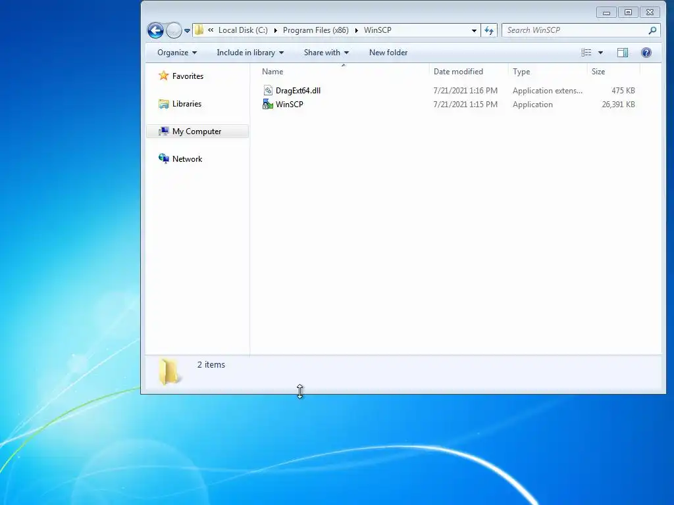This screenshot has height=505, width=674.
Task: Close the WinSCP Explorer window
Action: pos(650,12)
